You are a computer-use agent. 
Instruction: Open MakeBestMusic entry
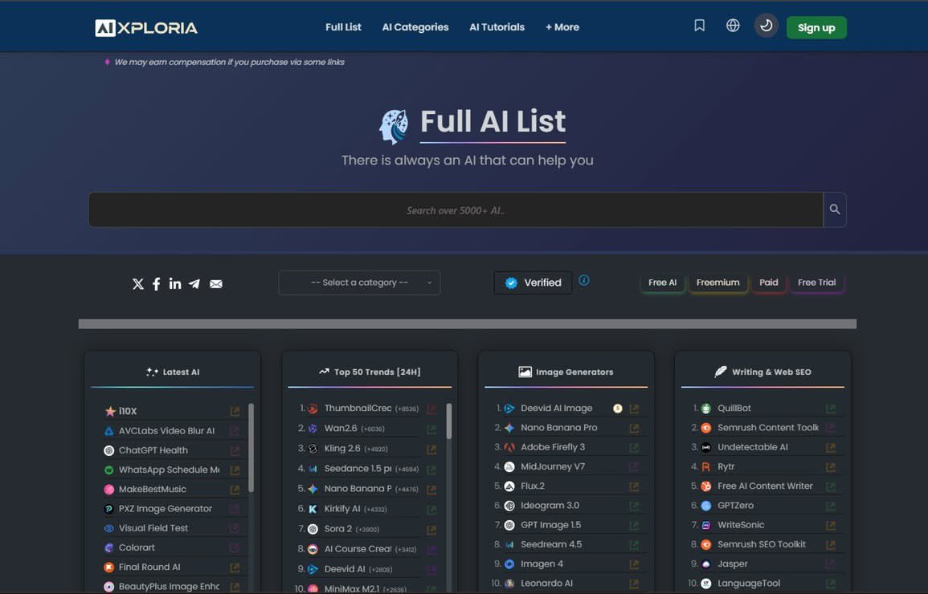(x=153, y=489)
